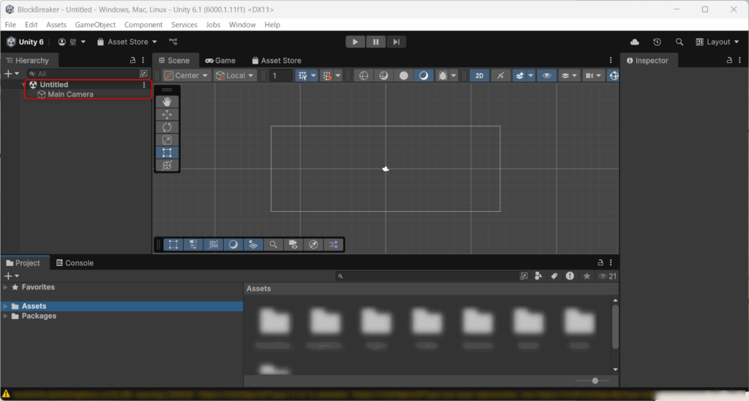Open the GameObject menu
Viewport: 749px width, 401px height.
tap(95, 25)
